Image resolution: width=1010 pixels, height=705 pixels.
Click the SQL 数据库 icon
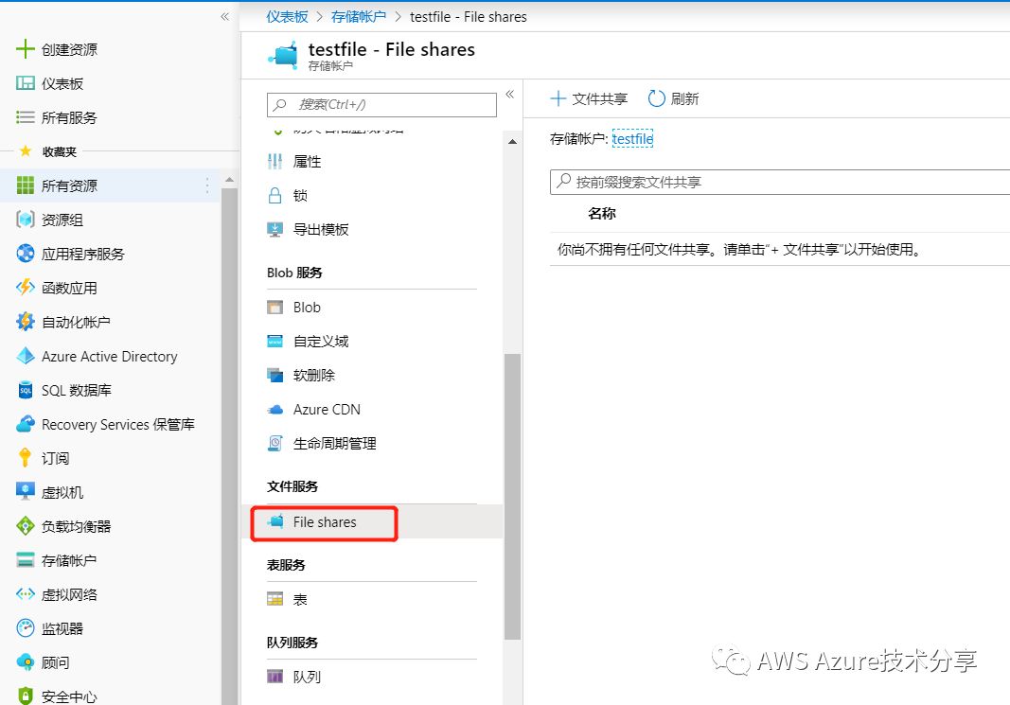(26, 390)
